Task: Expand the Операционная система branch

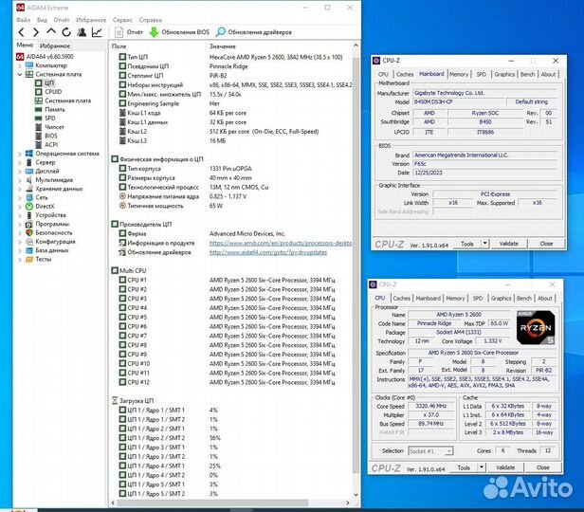Action: (x=19, y=154)
